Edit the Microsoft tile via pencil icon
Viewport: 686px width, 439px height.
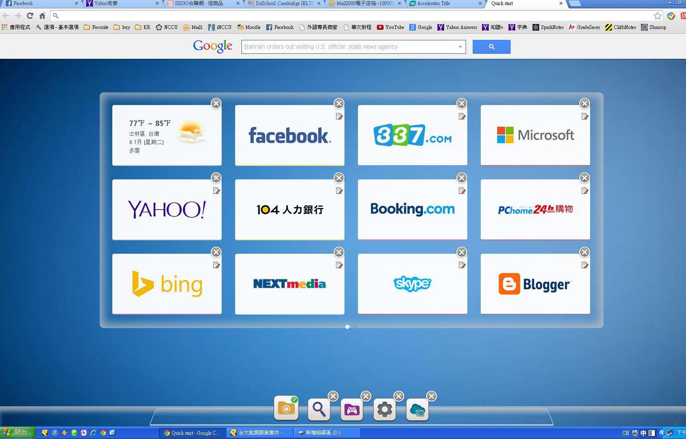[x=585, y=116]
